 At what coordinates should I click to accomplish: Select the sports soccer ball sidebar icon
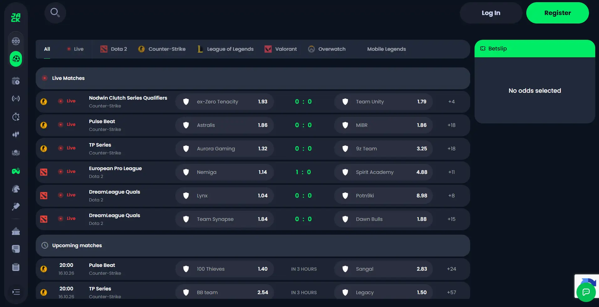[x=16, y=59]
